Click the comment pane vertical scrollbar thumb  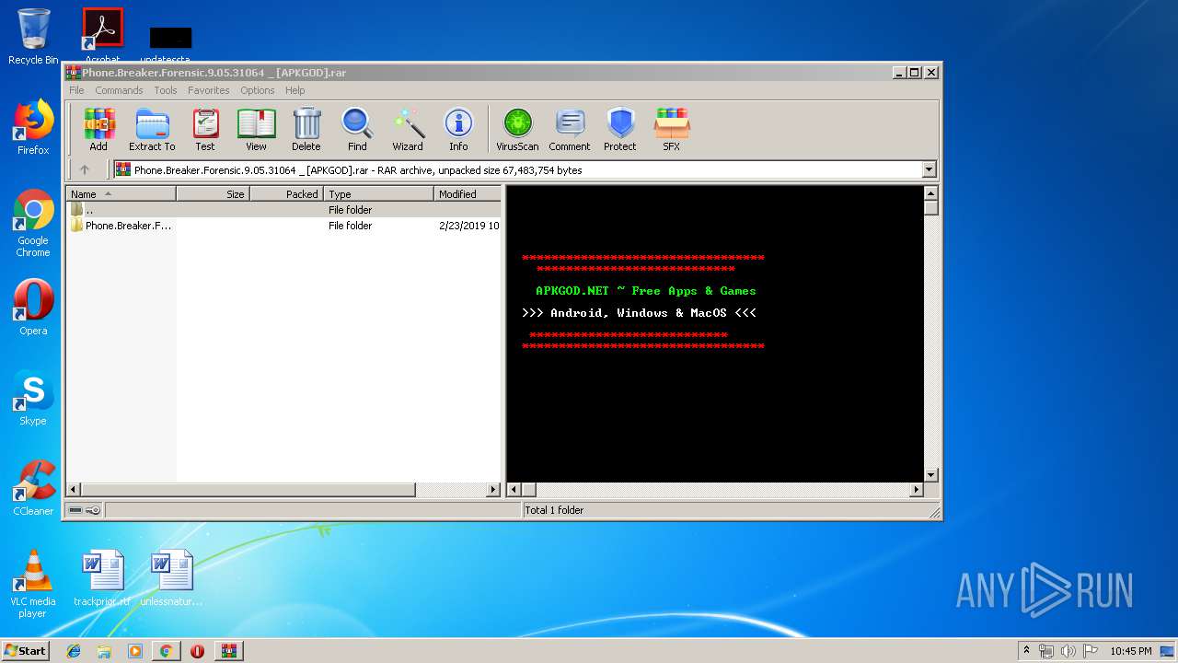pos(930,208)
